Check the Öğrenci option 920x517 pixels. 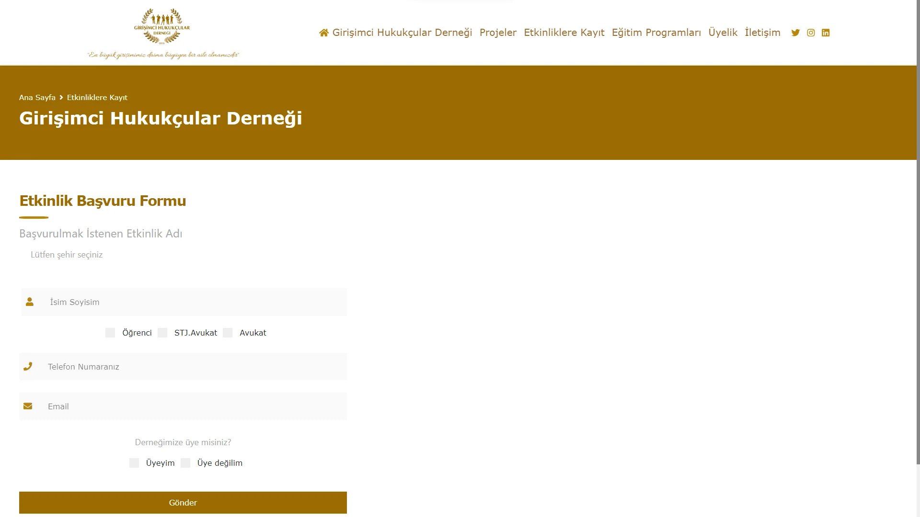pyautogui.click(x=110, y=333)
